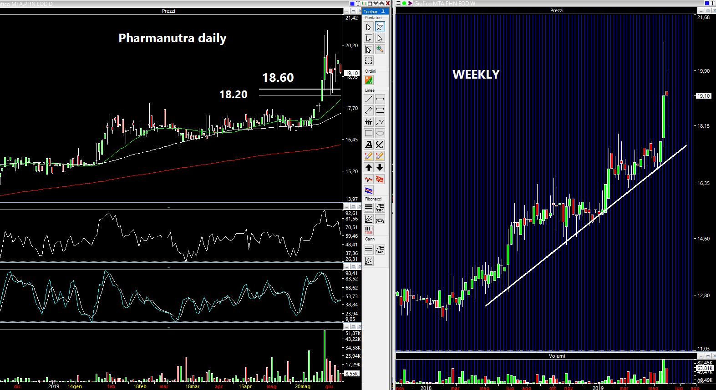Click the green circle status icon on weekly chart
The height and width of the screenshot is (390, 716).
404,3
